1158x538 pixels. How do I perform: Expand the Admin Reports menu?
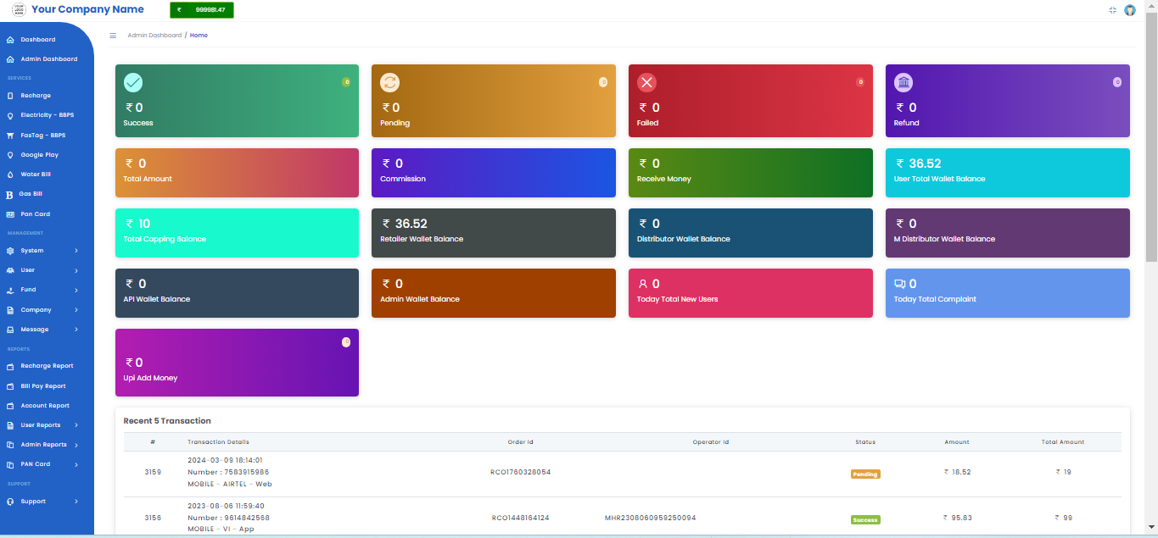point(76,445)
